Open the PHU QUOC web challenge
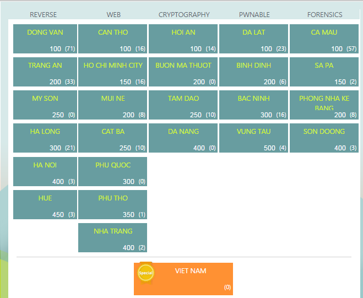Viewport: 363px width, 298px height. click(x=113, y=171)
